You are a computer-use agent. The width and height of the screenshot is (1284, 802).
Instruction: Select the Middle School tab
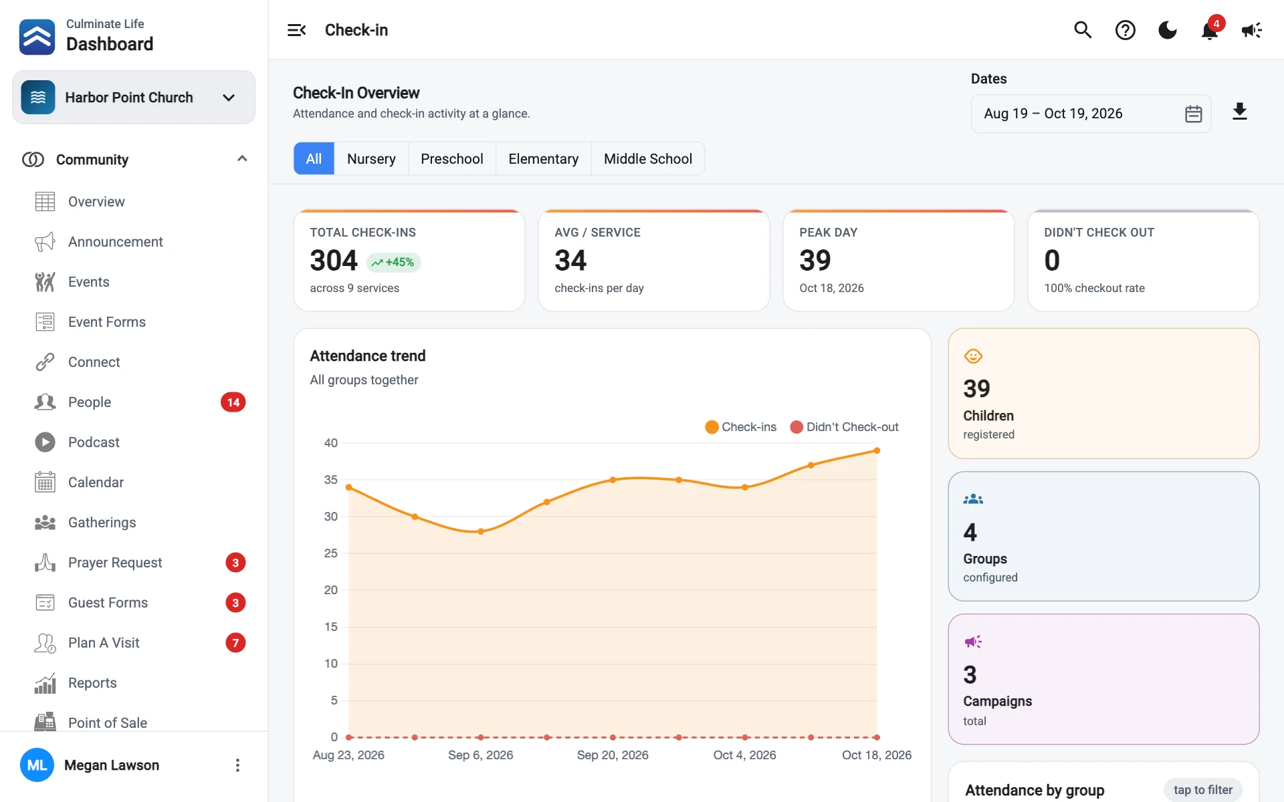point(647,159)
